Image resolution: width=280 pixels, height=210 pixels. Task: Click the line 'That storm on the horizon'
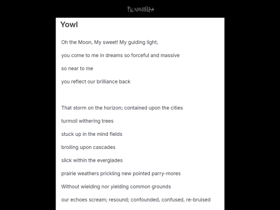(122, 108)
